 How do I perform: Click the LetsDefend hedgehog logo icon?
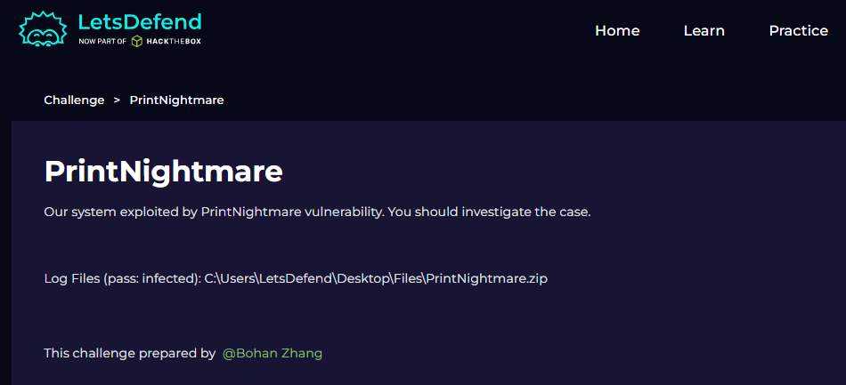click(43, 29)
